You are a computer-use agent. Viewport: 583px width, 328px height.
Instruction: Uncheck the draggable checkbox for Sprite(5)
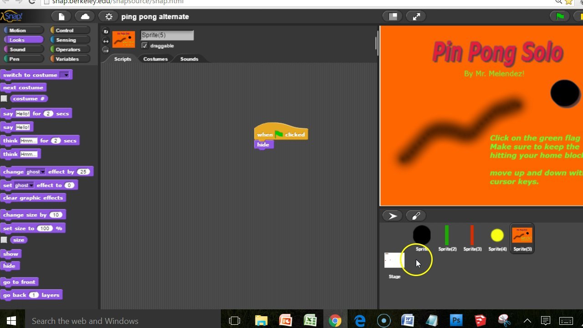point(144,46)
